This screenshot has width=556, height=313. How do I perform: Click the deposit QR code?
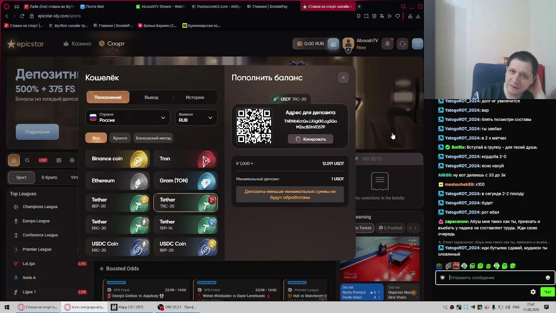pyautogui.click(x=254, y=126)
